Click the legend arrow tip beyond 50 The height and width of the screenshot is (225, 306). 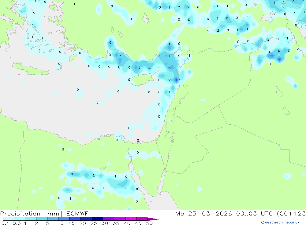pyautogui.click(x=153, y=219)
